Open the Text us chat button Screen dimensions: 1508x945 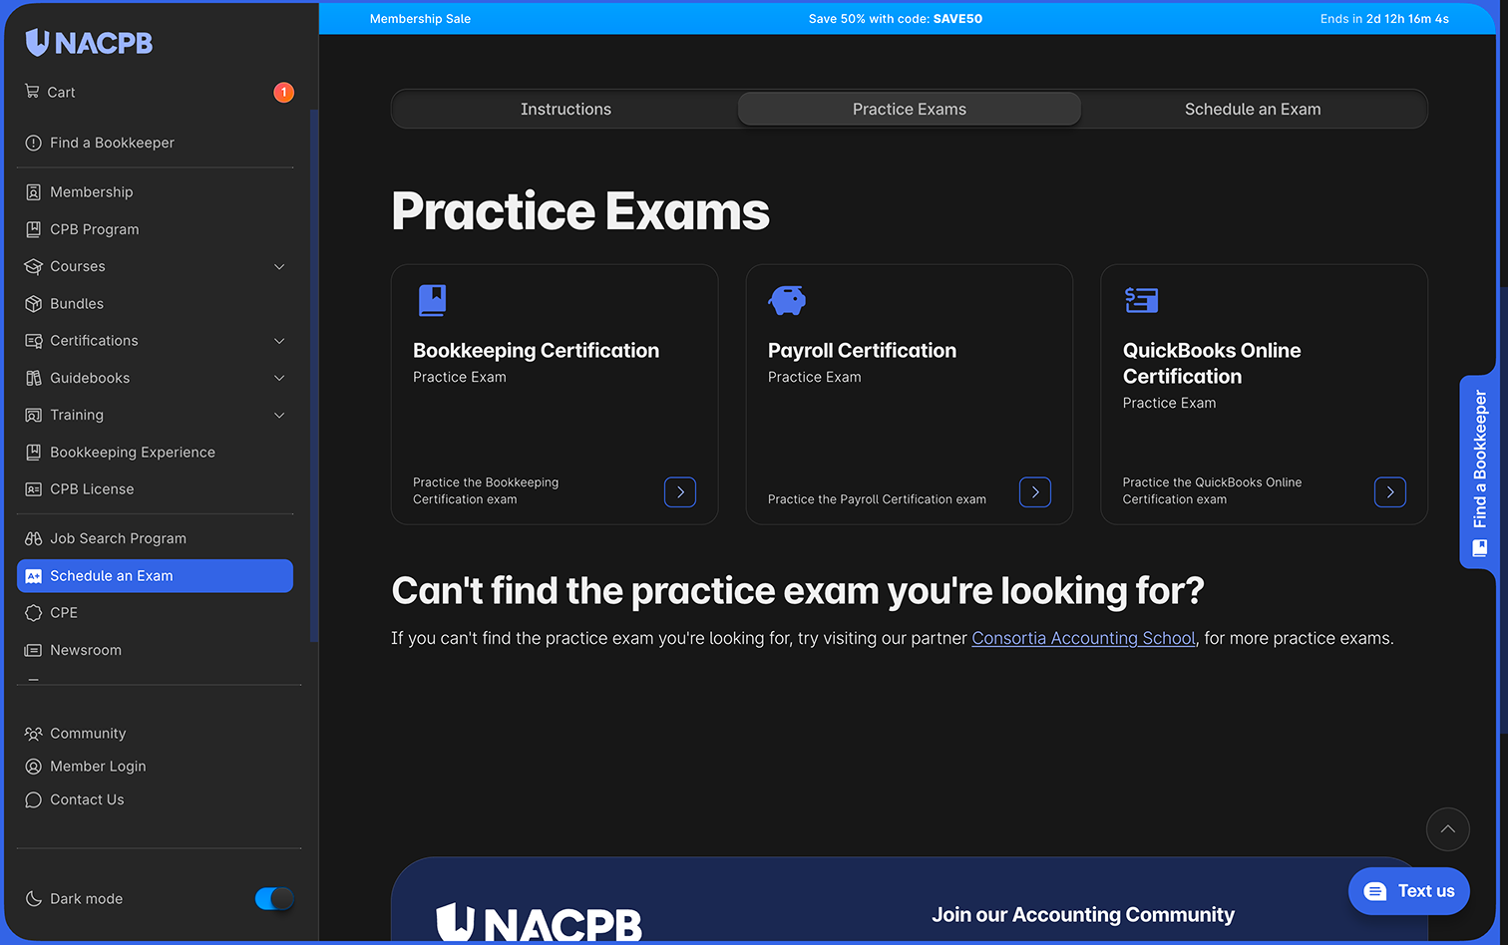tap(1408, 891)
